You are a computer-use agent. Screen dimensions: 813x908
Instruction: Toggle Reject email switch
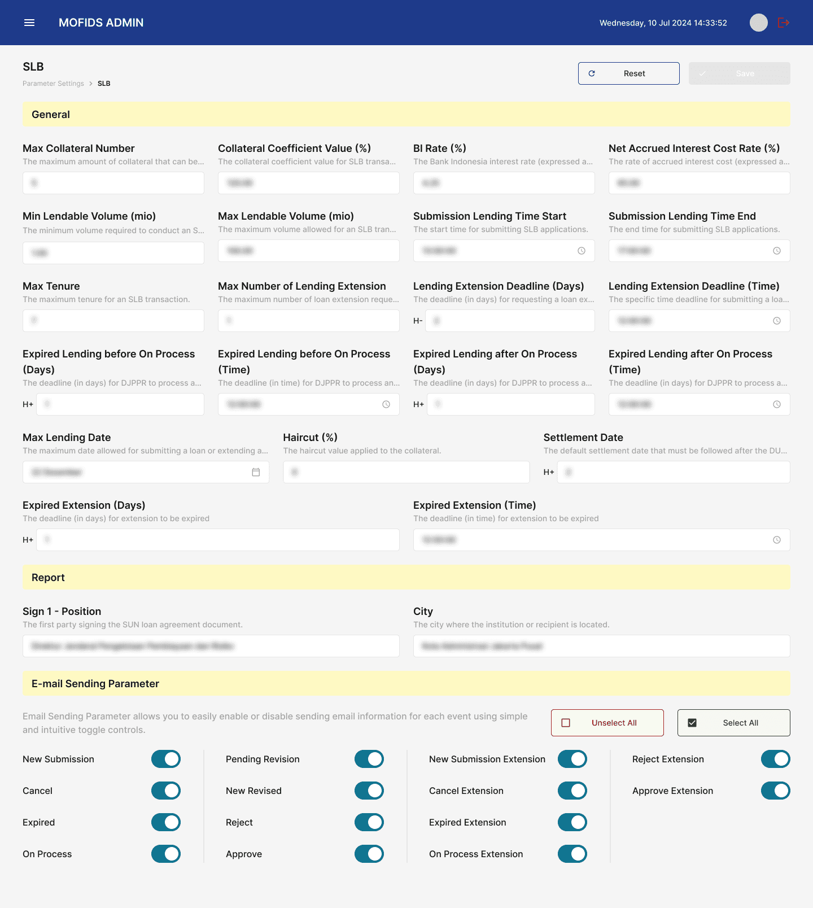click(x=369, y=822)
